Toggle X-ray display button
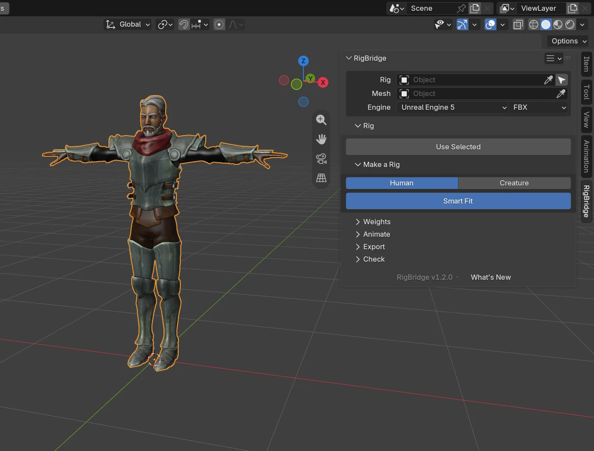This screenshot has width=594, height=451. pos(518,25)
